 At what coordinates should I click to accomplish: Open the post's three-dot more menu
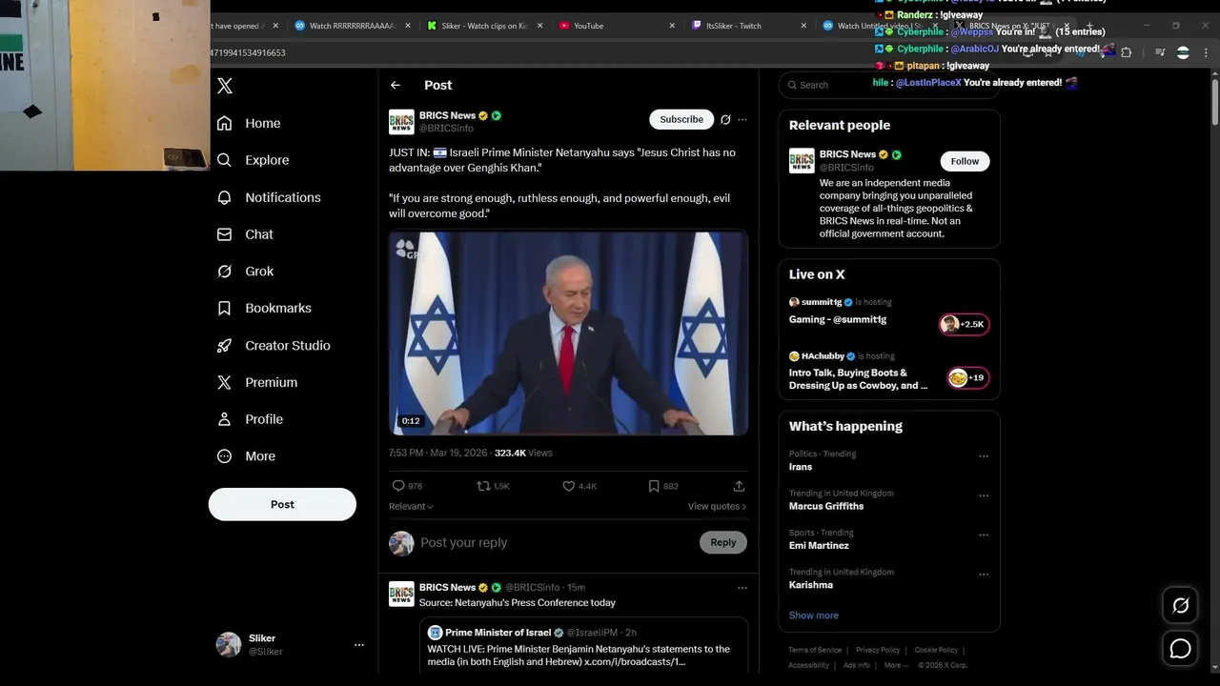pyautogui.click(x=742, y=120)
